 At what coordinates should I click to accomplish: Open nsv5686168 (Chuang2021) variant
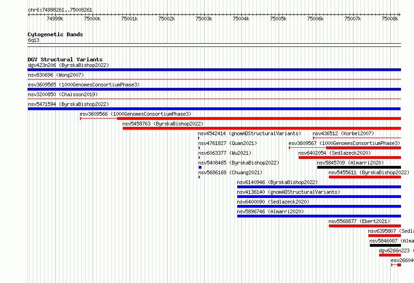click(230, 172)
